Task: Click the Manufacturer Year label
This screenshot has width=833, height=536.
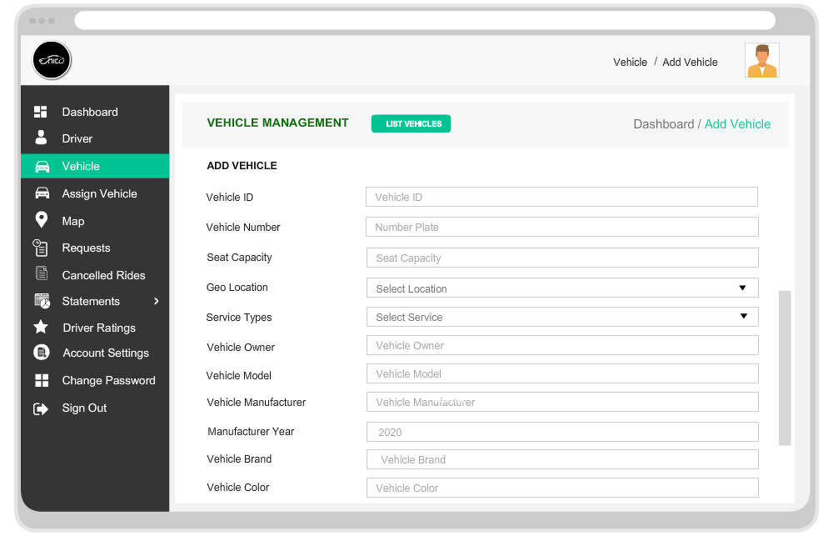Action: pos(251,431)
